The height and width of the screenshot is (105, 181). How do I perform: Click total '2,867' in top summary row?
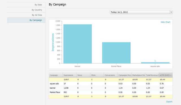tap(66, 80)
